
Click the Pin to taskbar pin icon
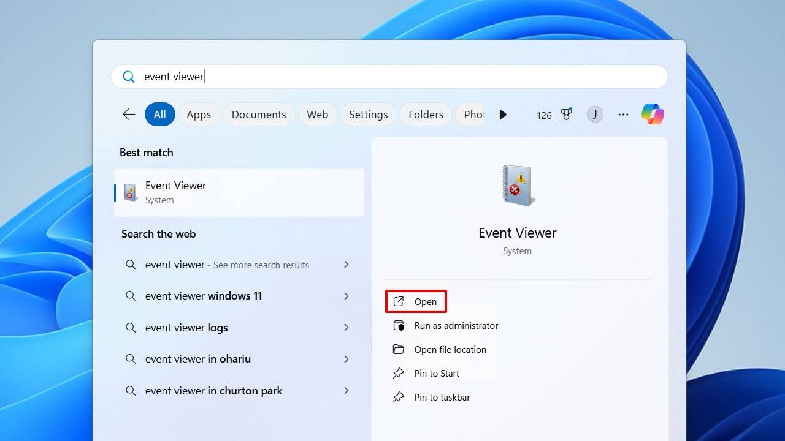click(x=399, y=397)
